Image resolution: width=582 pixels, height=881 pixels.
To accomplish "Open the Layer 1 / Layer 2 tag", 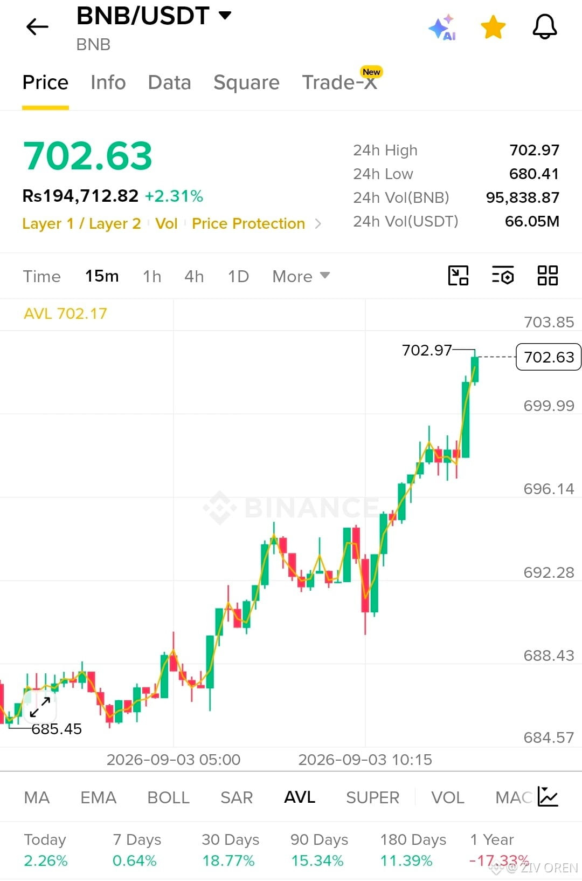I will pyautogui.click(x=81, y=223).
